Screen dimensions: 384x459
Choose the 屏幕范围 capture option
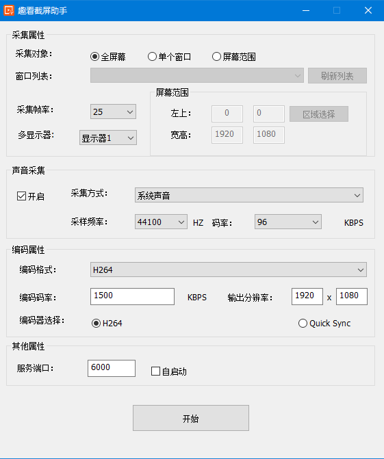coord(233,57)
